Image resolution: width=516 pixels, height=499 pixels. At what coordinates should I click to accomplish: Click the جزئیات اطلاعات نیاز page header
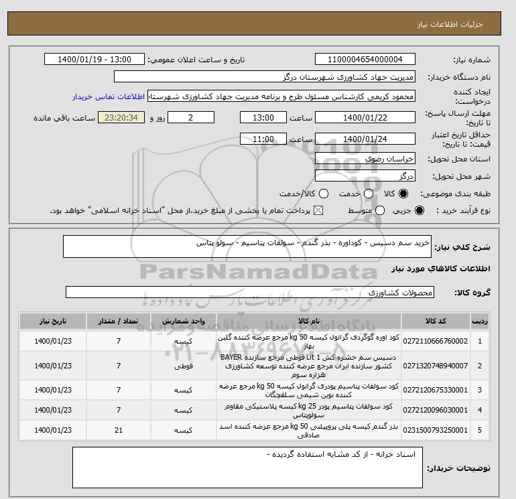point(450,24)
